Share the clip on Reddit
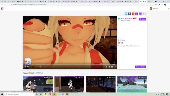Viewport: 170px width, 96px height. point(133,14)
